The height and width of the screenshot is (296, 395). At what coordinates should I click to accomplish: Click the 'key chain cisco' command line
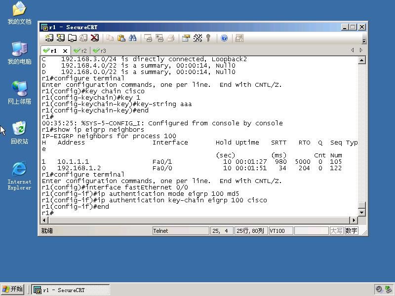pyautogui.click(x=93, y=91)
